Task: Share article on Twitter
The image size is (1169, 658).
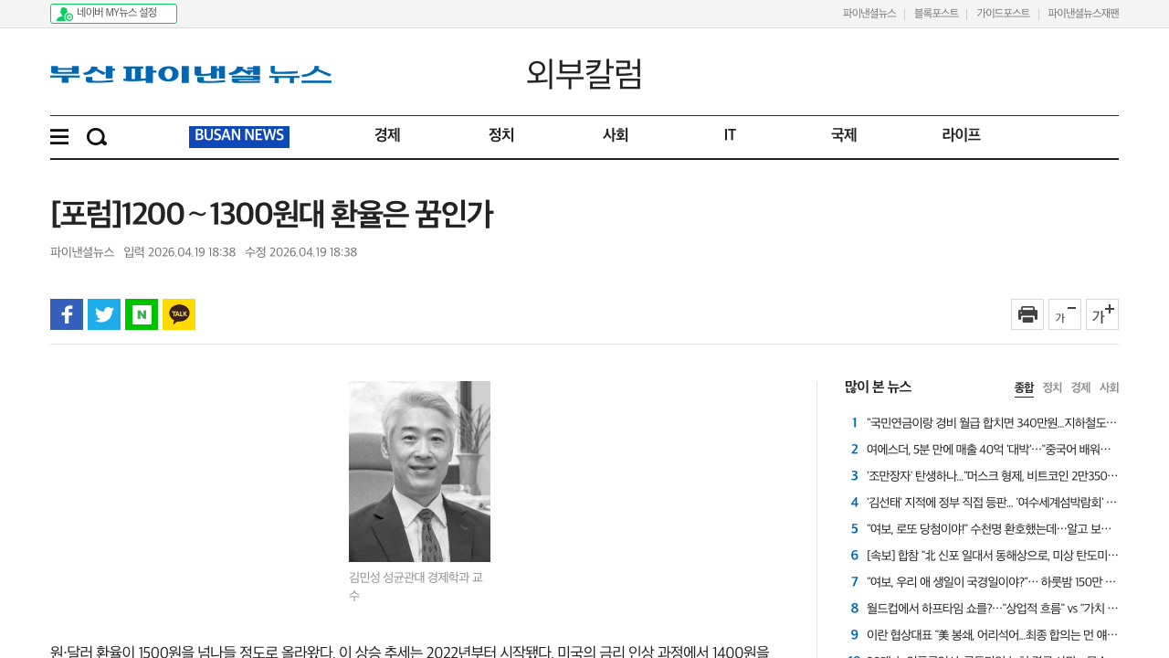Action: [x=104, y=314]
